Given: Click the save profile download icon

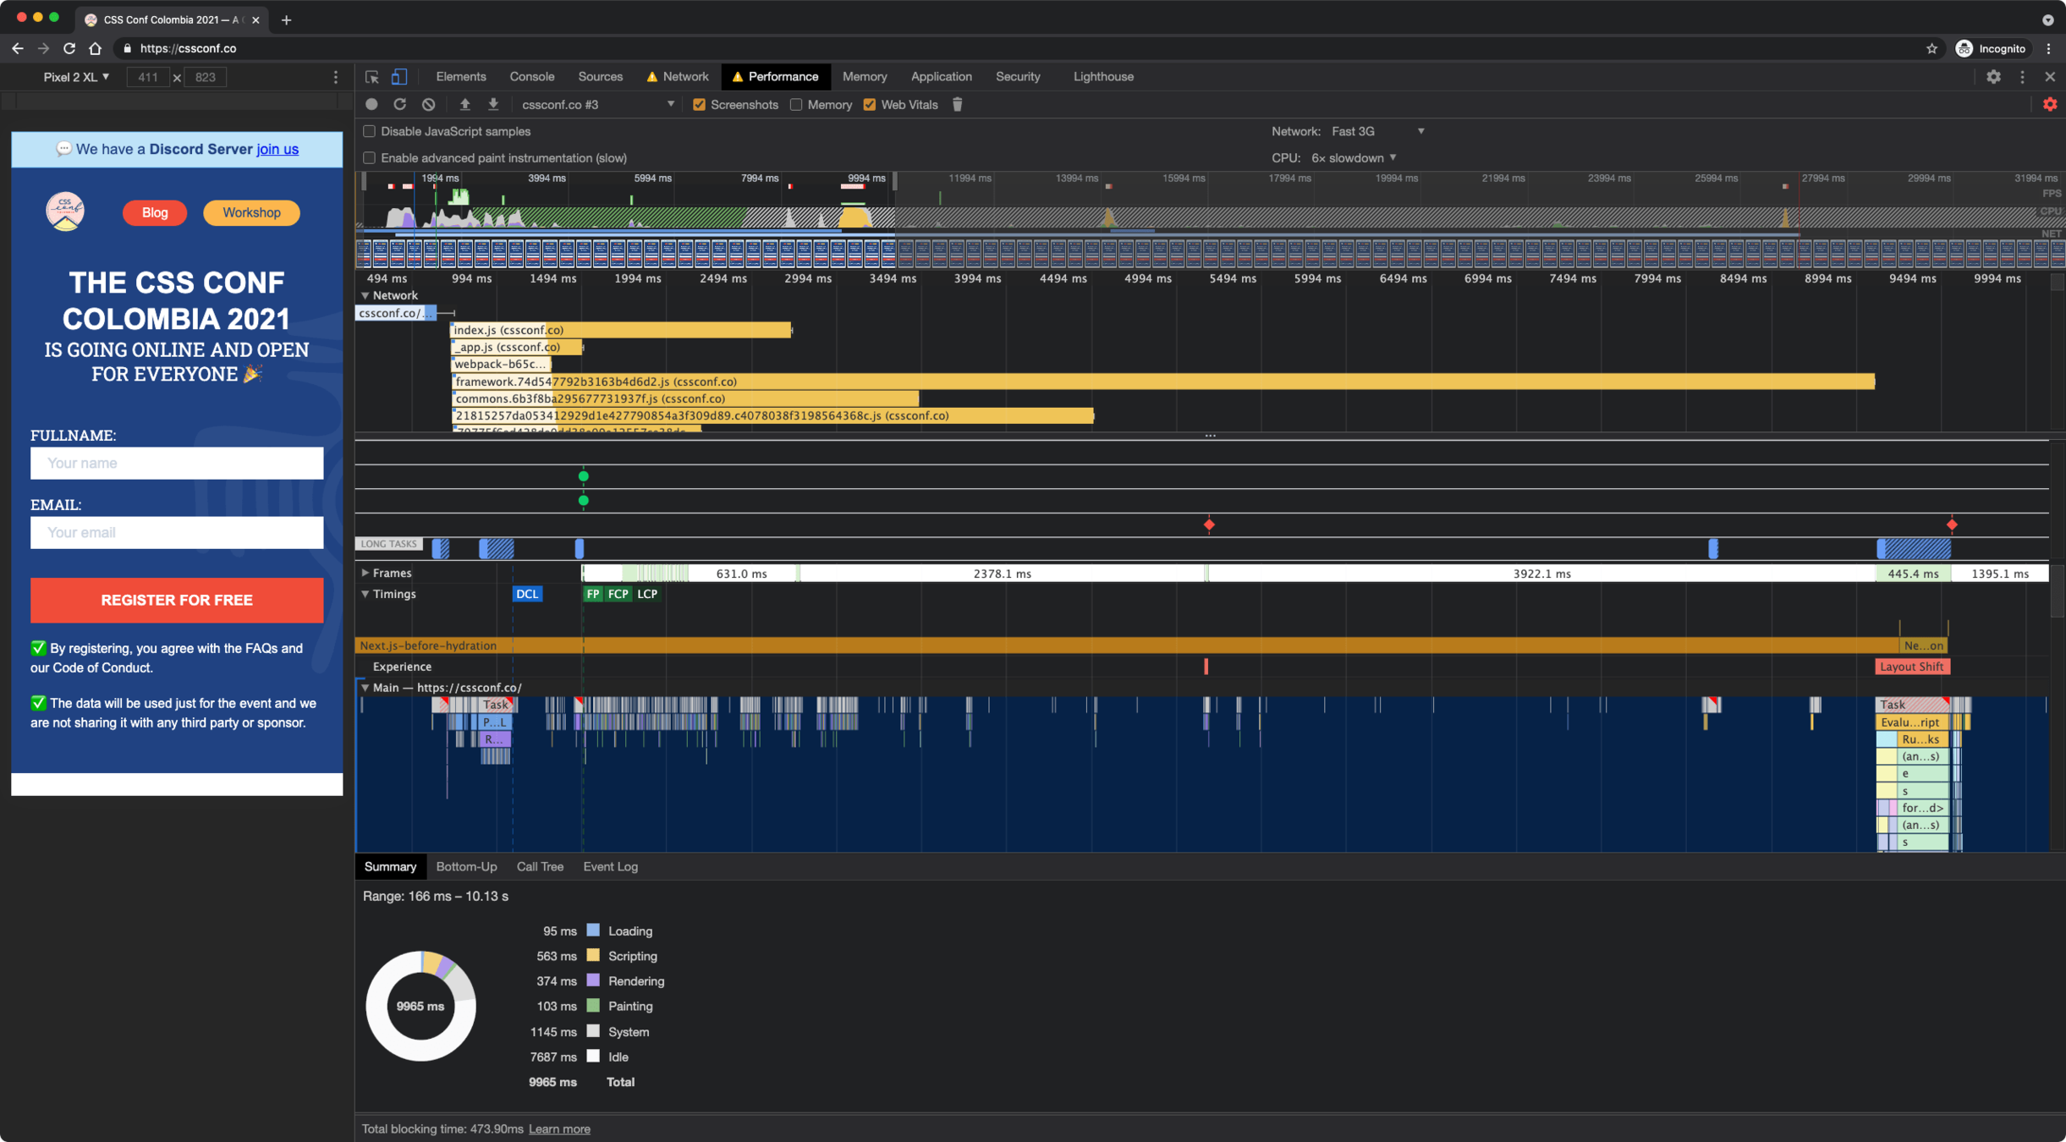Looking at the screenshot, I should [x=493, y=104].
